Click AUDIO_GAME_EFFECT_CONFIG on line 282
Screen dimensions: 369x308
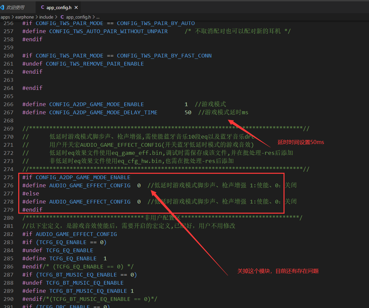[x=76, y=234]
